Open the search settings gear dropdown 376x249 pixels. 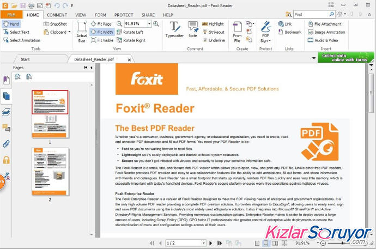(342, 14)
